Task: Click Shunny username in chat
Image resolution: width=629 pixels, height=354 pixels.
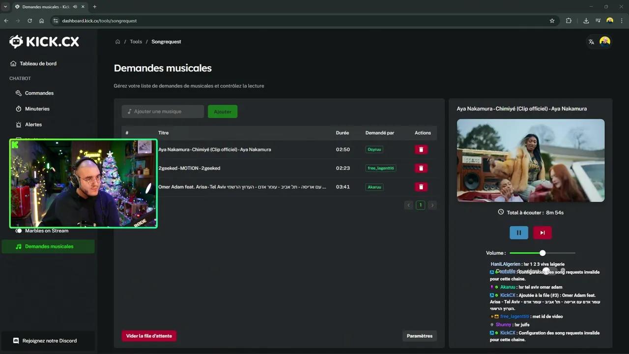Action: click(x=504, y=324)
